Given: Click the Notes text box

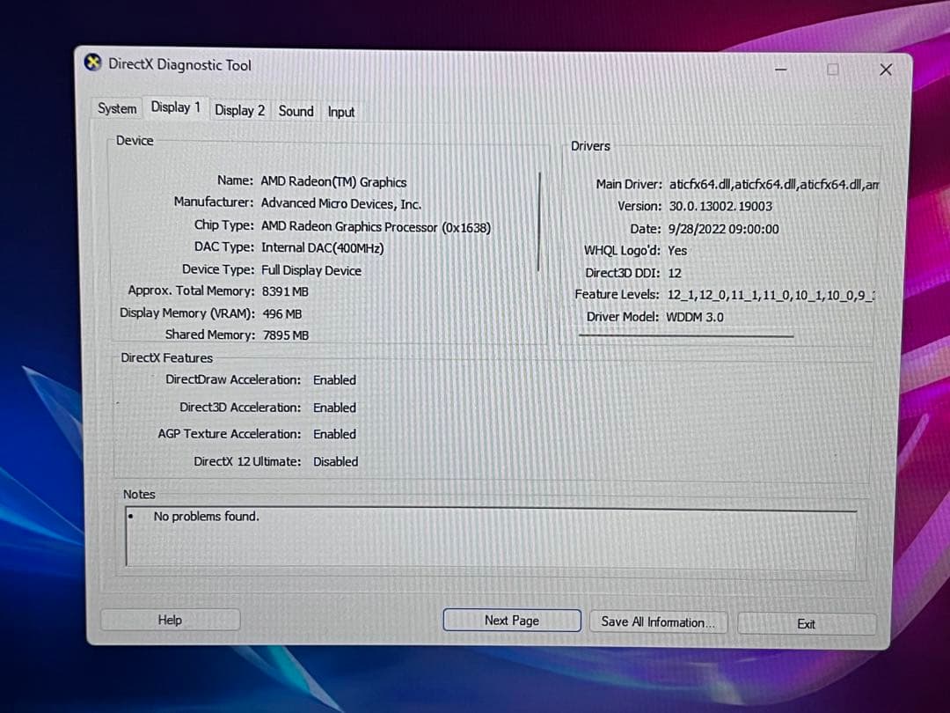Looking at the screenshot, I should point(491,538).
